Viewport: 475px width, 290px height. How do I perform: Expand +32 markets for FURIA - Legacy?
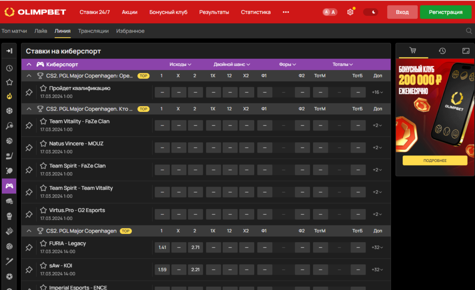point(377,247)
